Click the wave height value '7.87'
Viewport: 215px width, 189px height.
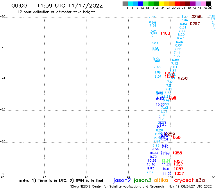coord(150,172)
